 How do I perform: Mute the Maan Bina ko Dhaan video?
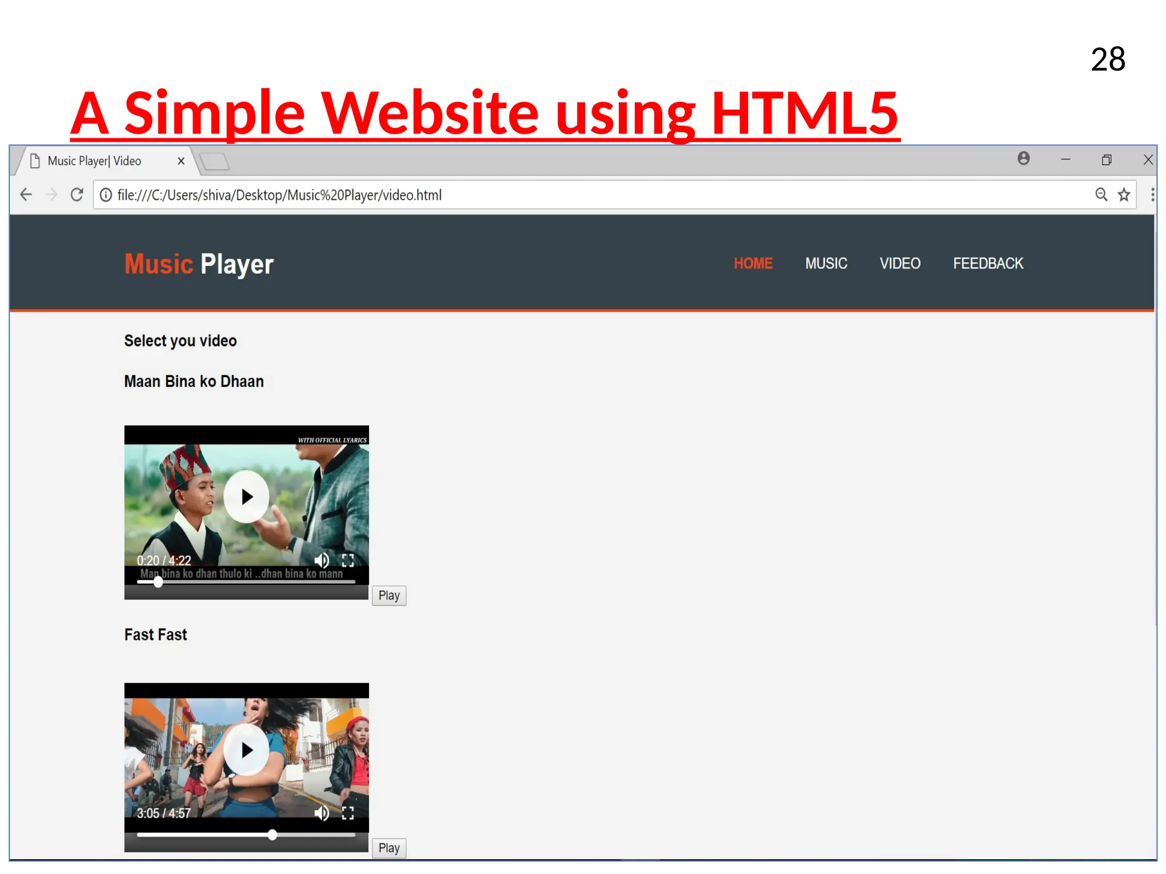tap(322, 560)
